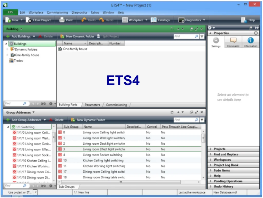Sort by the Name column in Building list
Screen dimensions: 263x198
(75, 43)
